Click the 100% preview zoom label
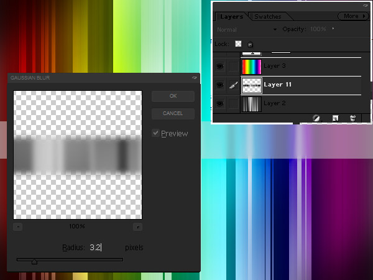The image size is (373, 280). click(77, 226)
